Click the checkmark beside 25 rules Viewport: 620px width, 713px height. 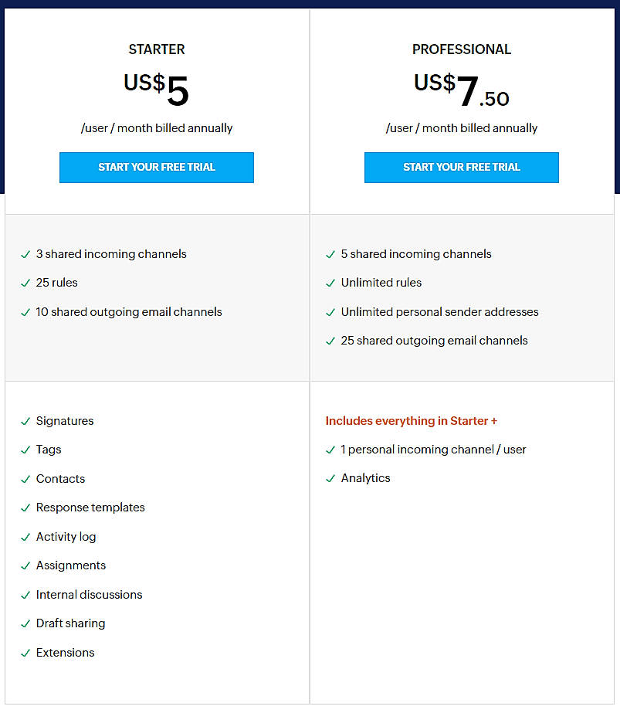click(x=25, y=283)
